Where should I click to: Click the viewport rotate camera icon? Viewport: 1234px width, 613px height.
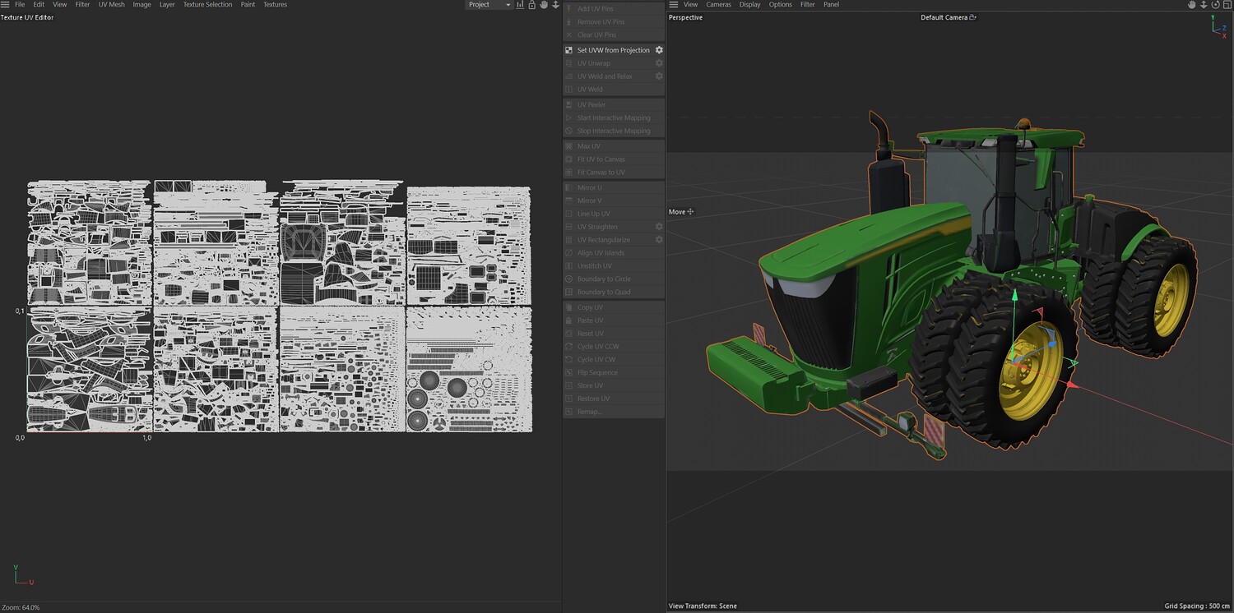(x=1213, y=5)
